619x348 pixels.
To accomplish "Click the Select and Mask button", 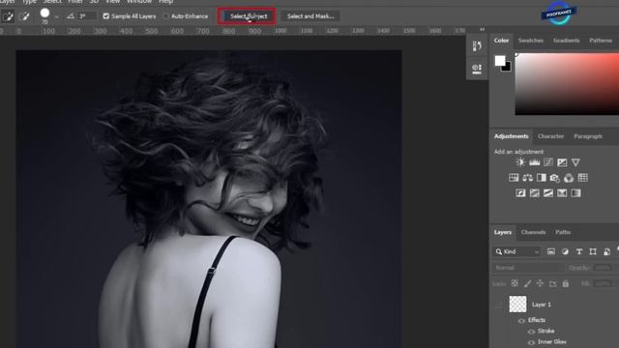I will click(x=310, y=16).
